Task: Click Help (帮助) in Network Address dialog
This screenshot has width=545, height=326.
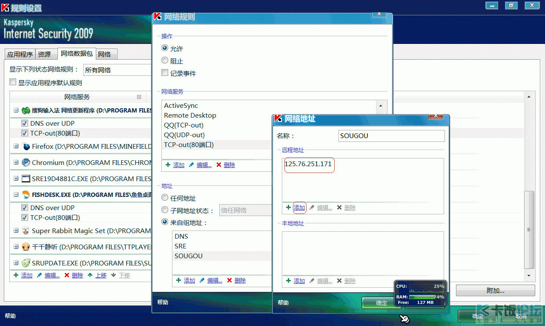Action: coord(283,303)
